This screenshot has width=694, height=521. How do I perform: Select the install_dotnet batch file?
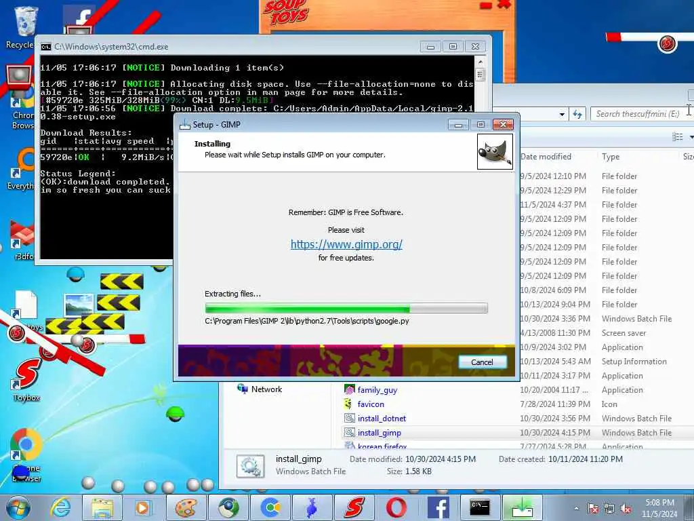(x=382, y=418)
